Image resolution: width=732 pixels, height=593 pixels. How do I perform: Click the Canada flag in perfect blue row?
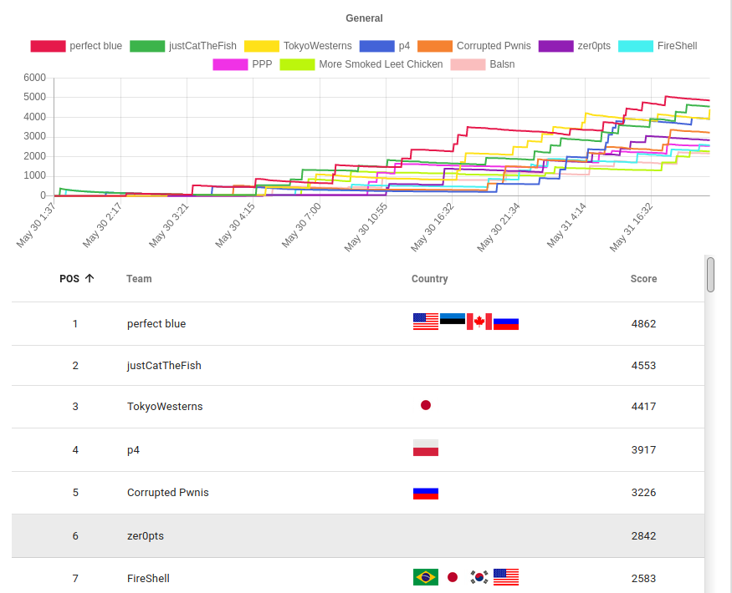pos(479,322)
